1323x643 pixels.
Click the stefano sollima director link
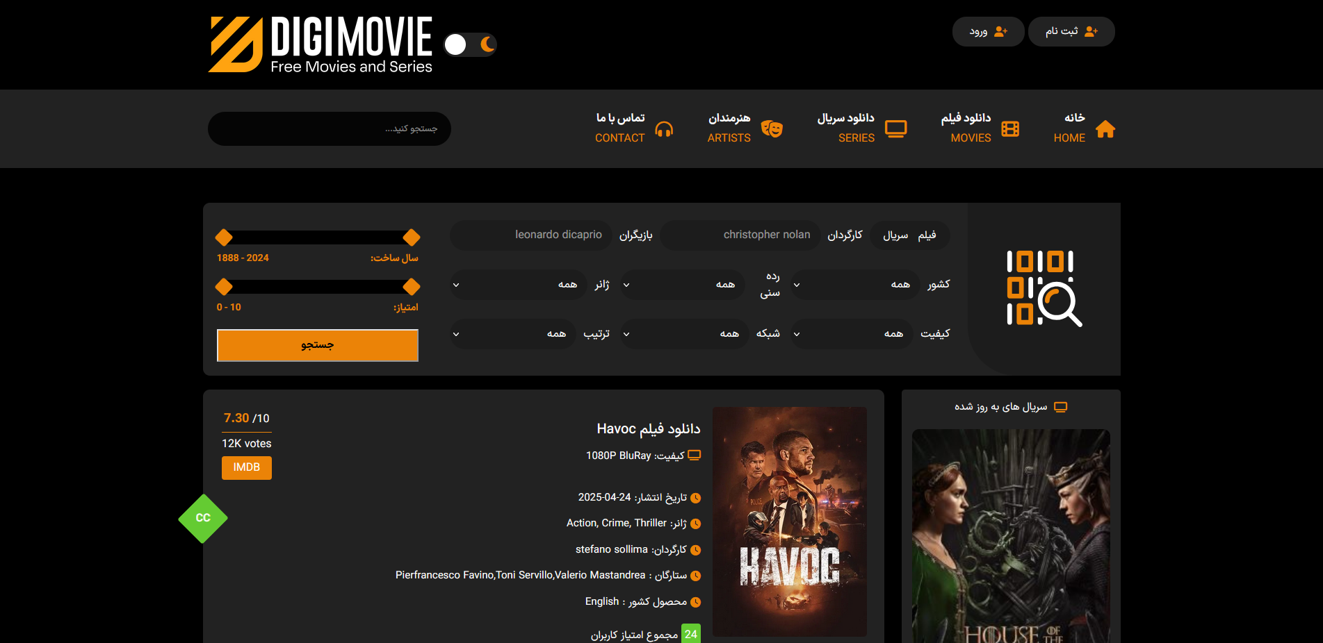[x=612, y=549]
